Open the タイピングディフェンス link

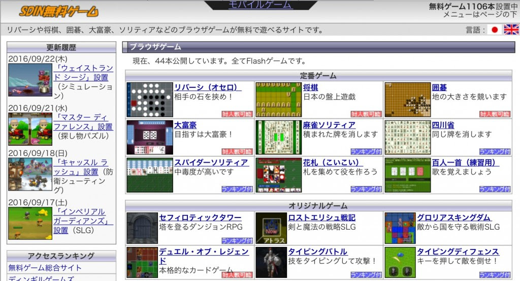click(458, 252)
